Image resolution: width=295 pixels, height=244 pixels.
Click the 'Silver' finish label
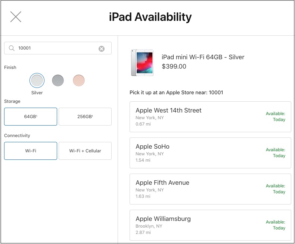click(37, 93)
